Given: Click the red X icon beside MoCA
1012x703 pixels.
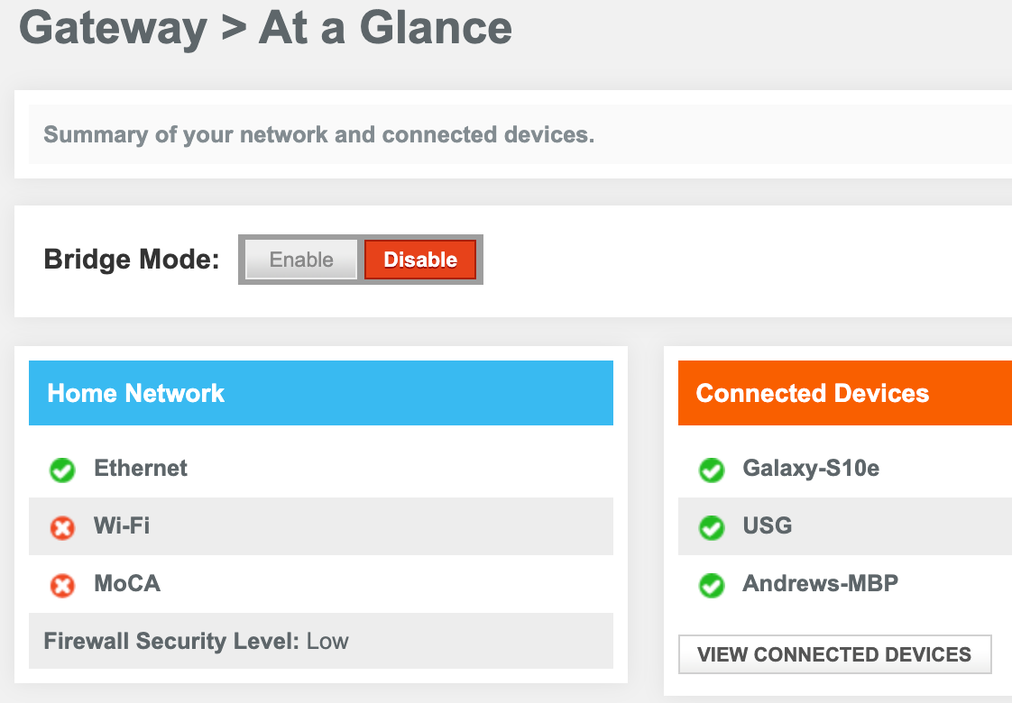Looking at the screenshot, I should [x=62, y=585].
